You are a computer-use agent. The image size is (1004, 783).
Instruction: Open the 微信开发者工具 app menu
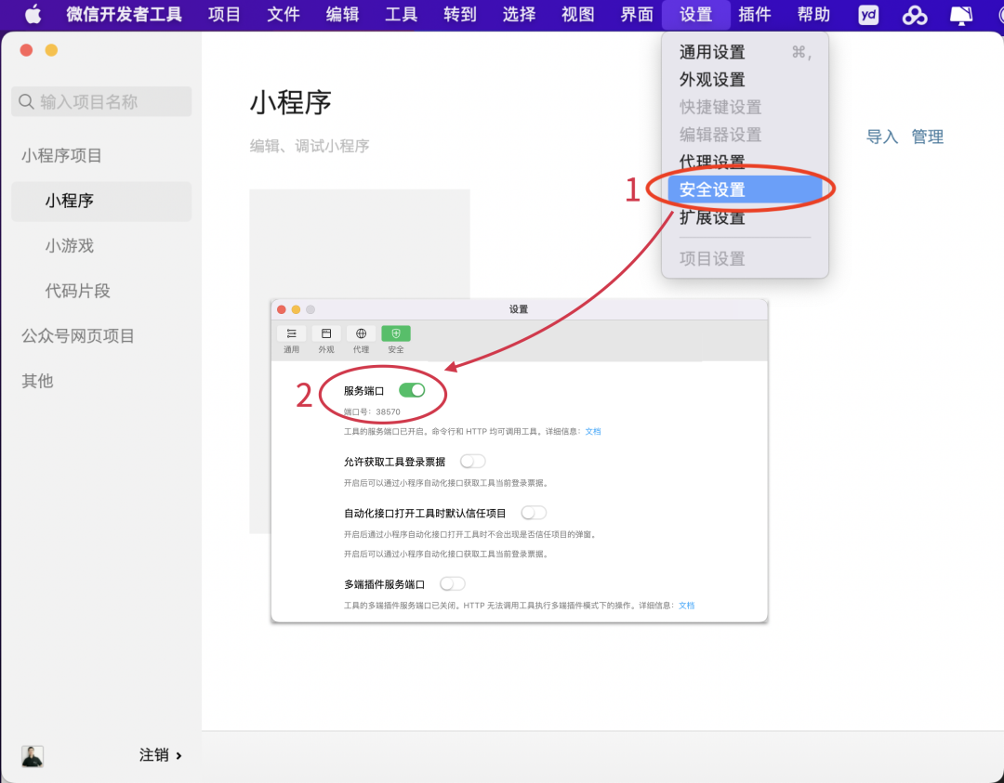pos(125,14)
